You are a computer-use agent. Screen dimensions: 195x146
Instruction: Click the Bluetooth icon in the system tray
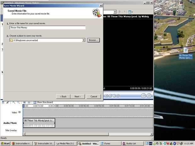click(x=175, y=143)
